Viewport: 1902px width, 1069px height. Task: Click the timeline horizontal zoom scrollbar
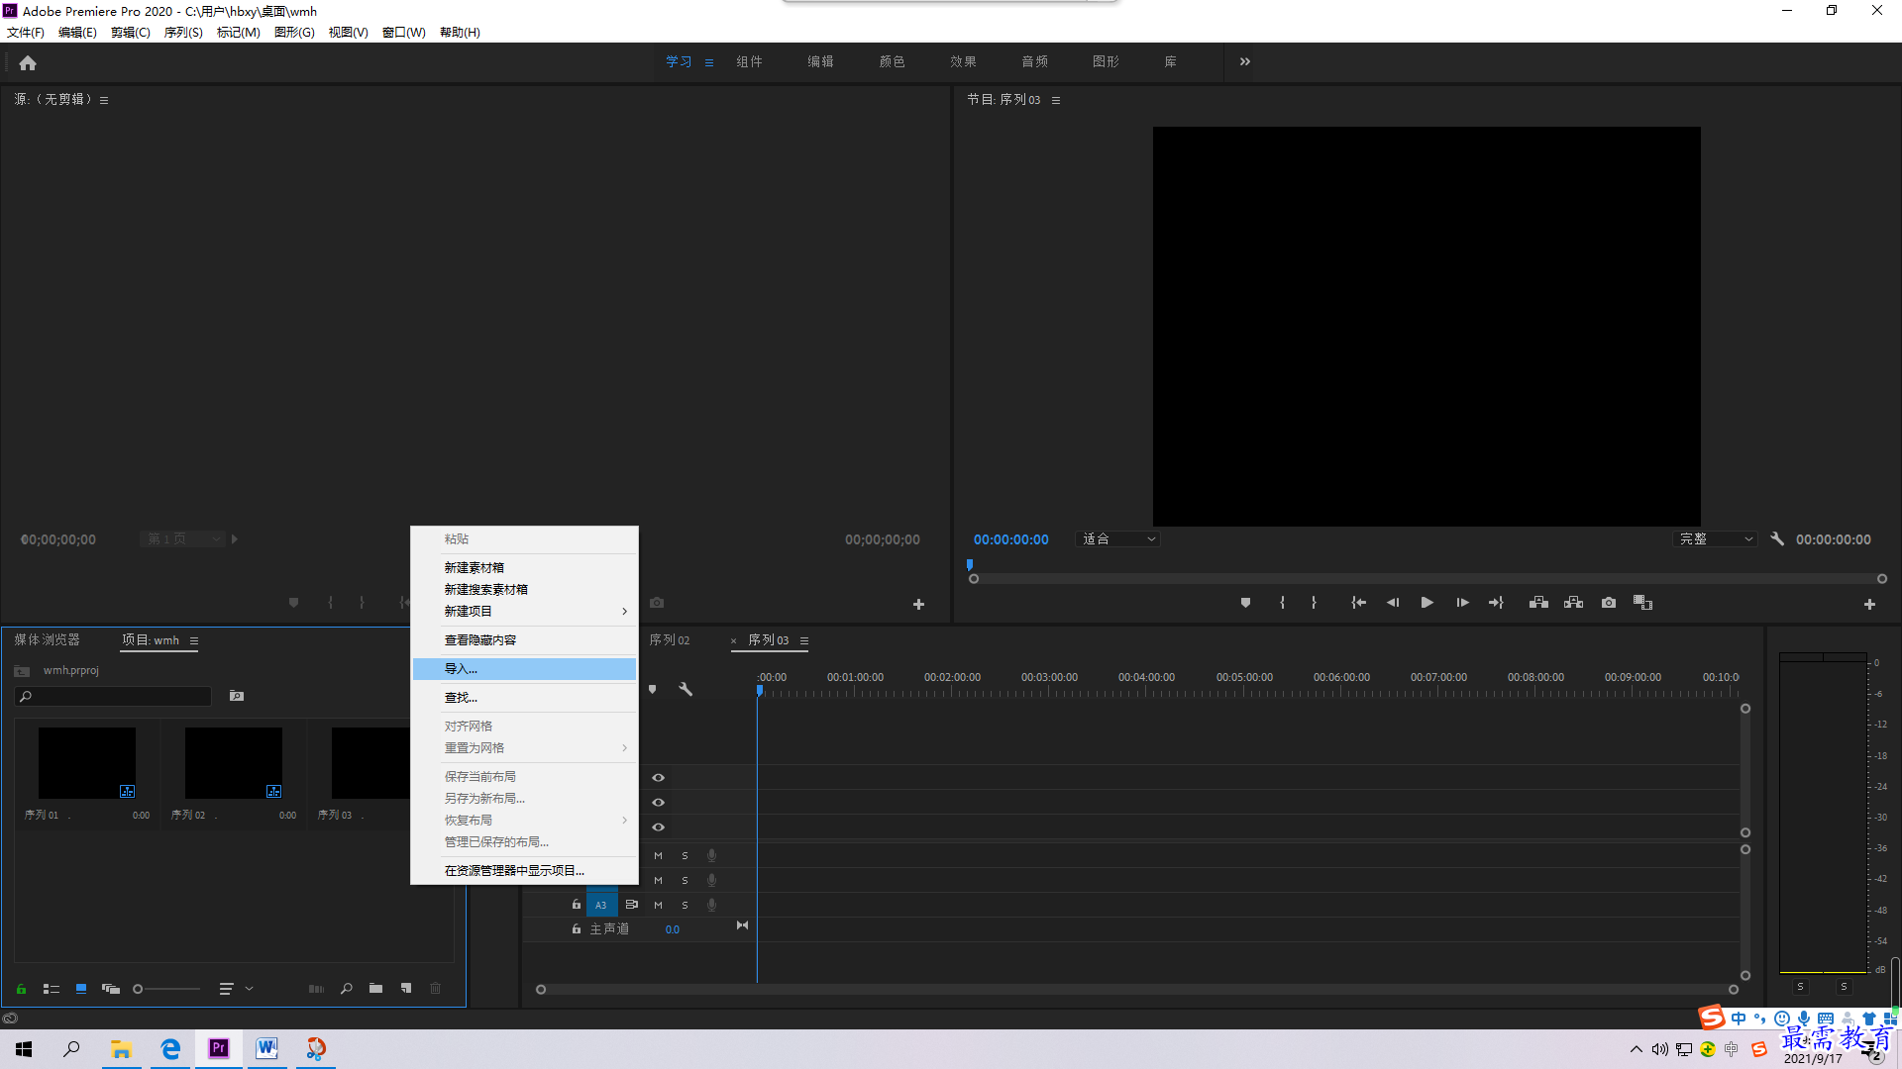(x=1136, y=990)
